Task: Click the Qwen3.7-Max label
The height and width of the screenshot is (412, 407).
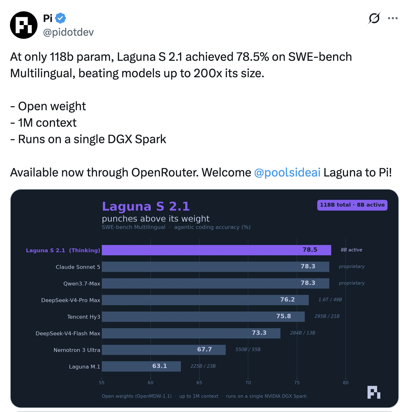Action: [x=82, y=284]
